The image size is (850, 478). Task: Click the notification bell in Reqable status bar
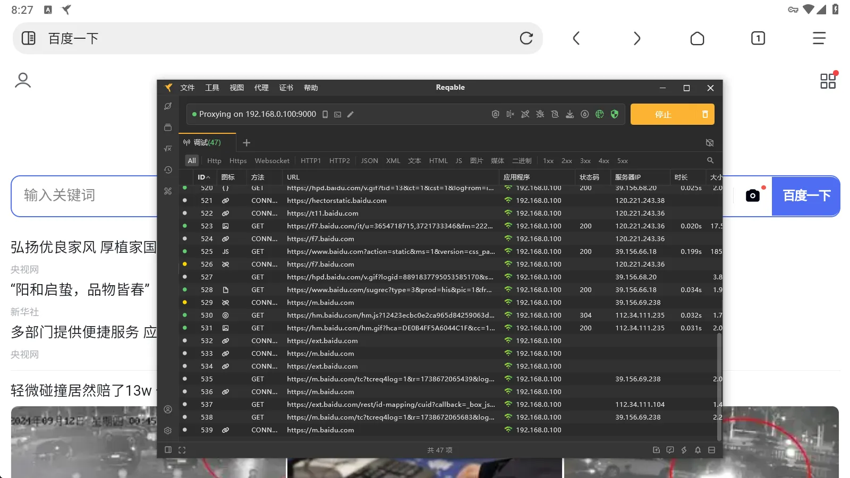[698, 450]
